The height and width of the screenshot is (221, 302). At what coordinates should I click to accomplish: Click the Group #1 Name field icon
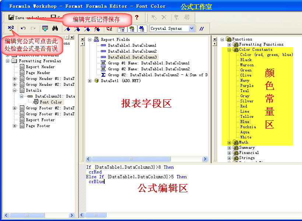103,63
